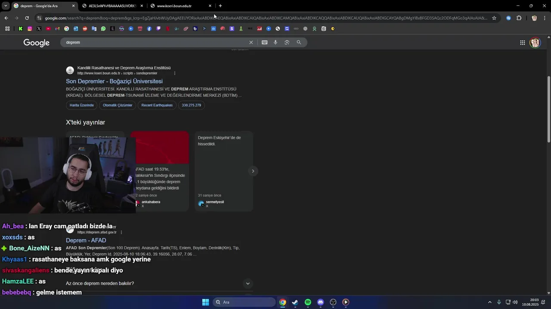551x309 pixels.
Task: Click the magnifier search button
Action: click(x=299, y=42)
